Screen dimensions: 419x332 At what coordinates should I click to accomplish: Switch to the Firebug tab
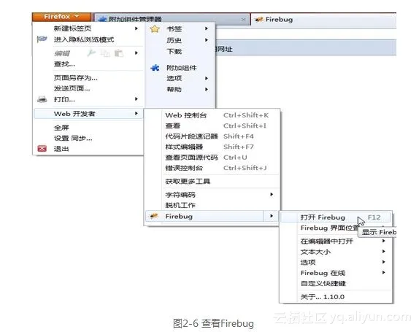323,20
